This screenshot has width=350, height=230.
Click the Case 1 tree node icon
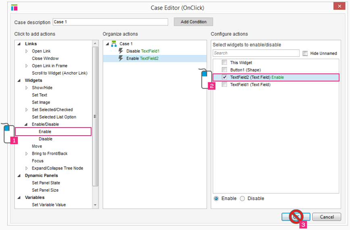pyautogui.click(x=114, y=44)
